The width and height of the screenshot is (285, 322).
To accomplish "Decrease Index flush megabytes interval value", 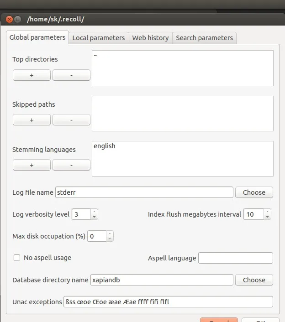I will (x=267, y=217).
